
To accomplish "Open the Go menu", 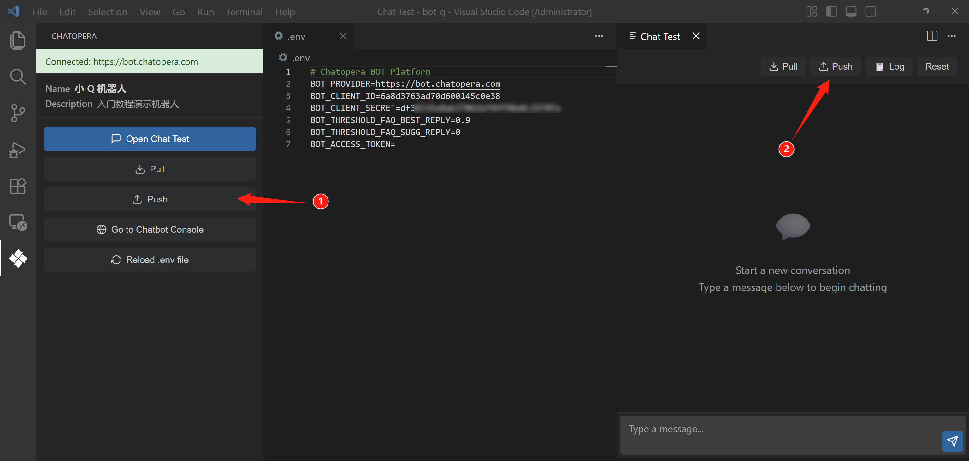I will [178, 12].
